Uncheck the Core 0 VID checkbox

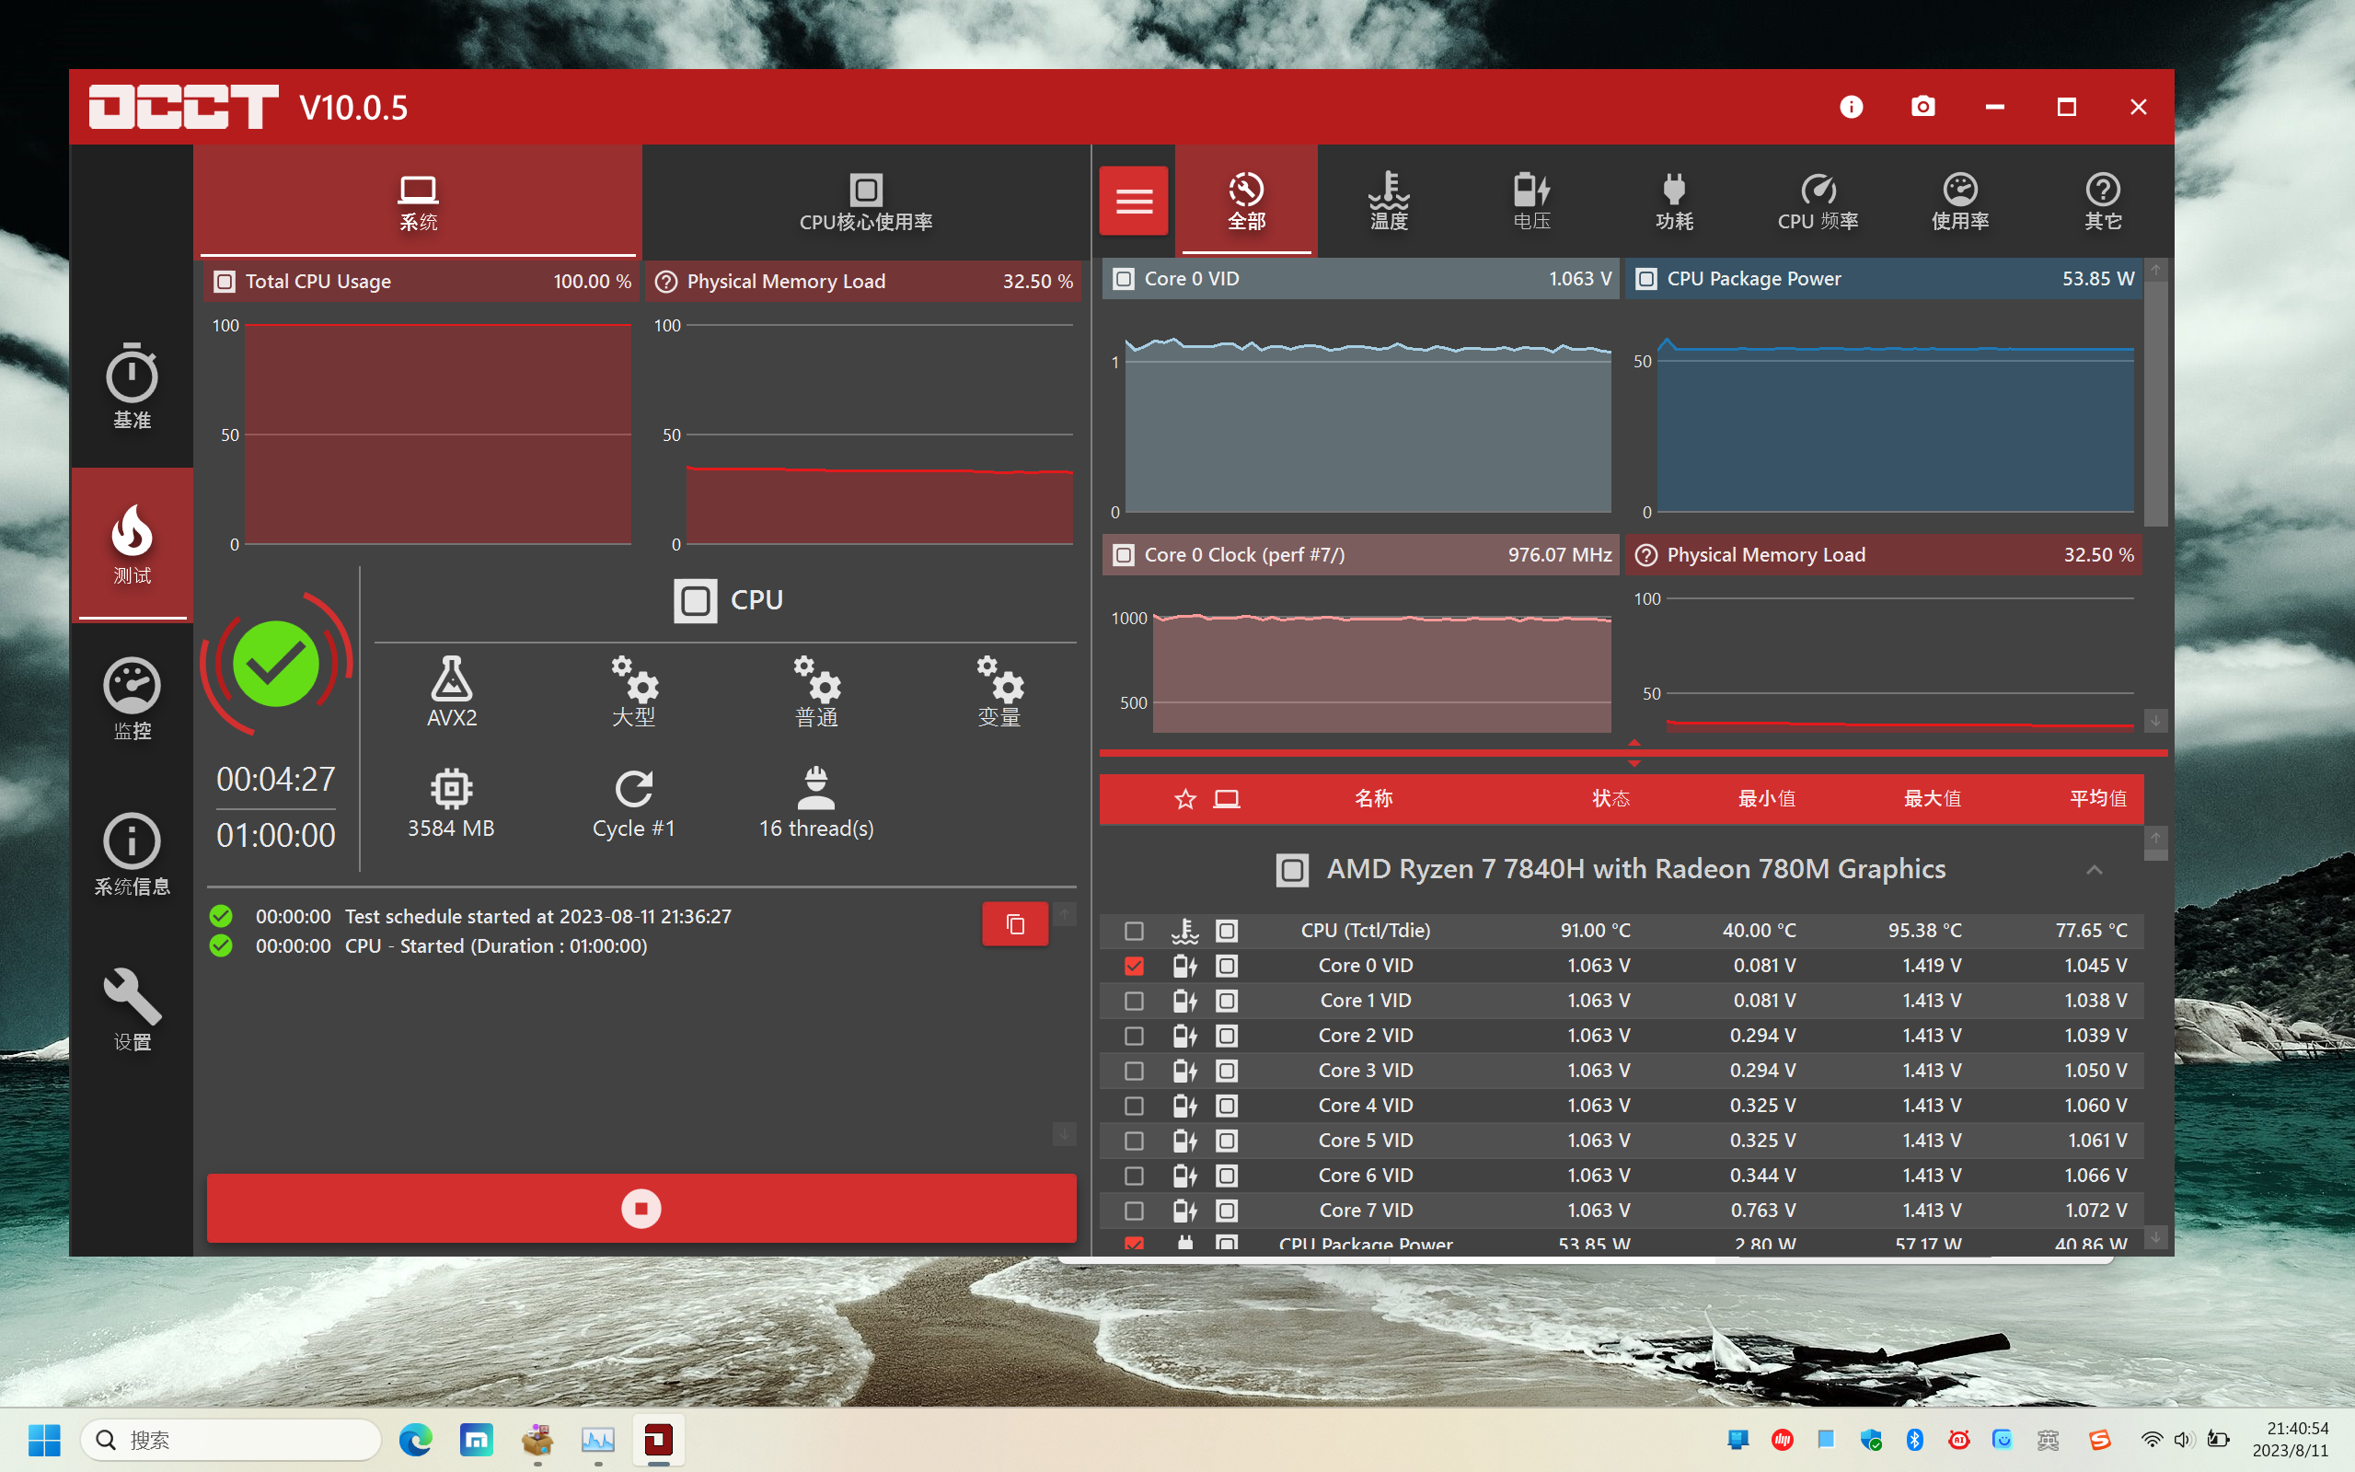click(1134, 966)
